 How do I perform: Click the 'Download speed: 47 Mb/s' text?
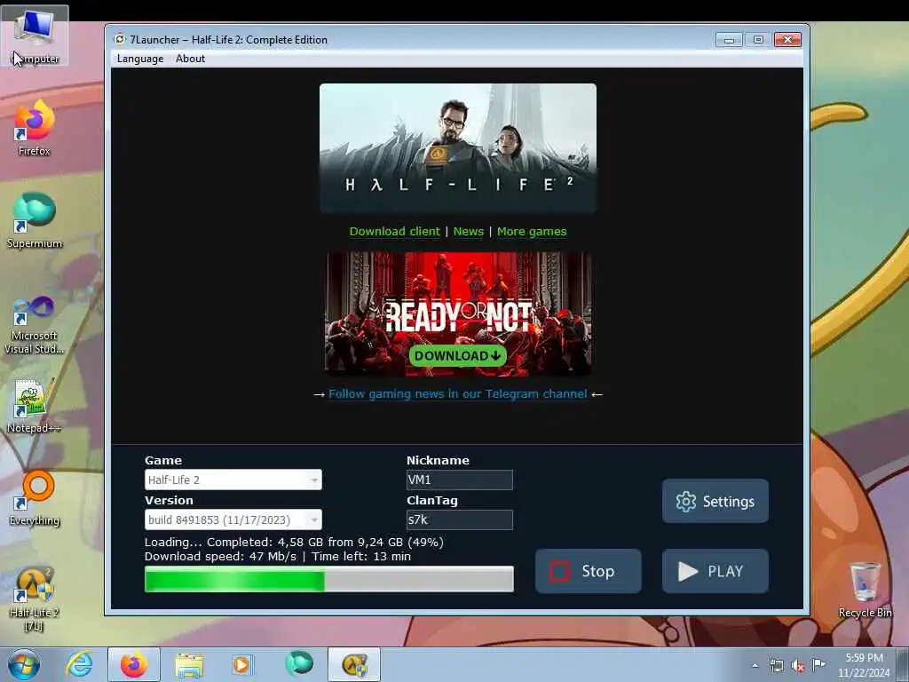click(x=220, y=557)
